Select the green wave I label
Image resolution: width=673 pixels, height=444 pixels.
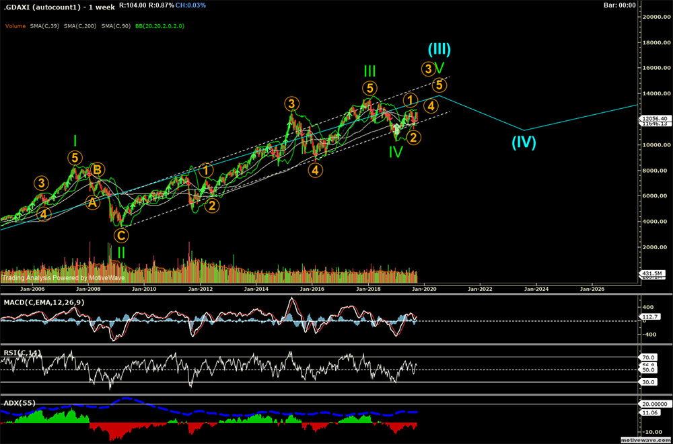pyautogui.click(x=75, y=140)
